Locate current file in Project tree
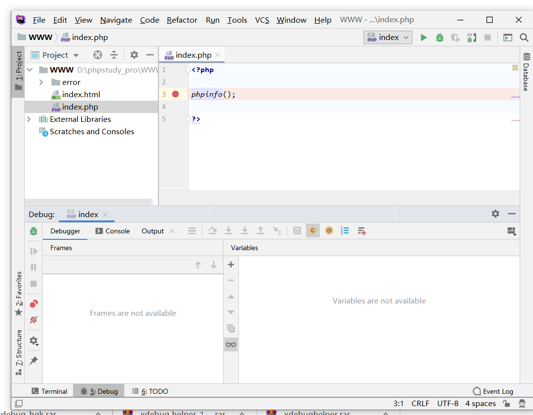Screen dimensions: 533x415 click(98, 55)
